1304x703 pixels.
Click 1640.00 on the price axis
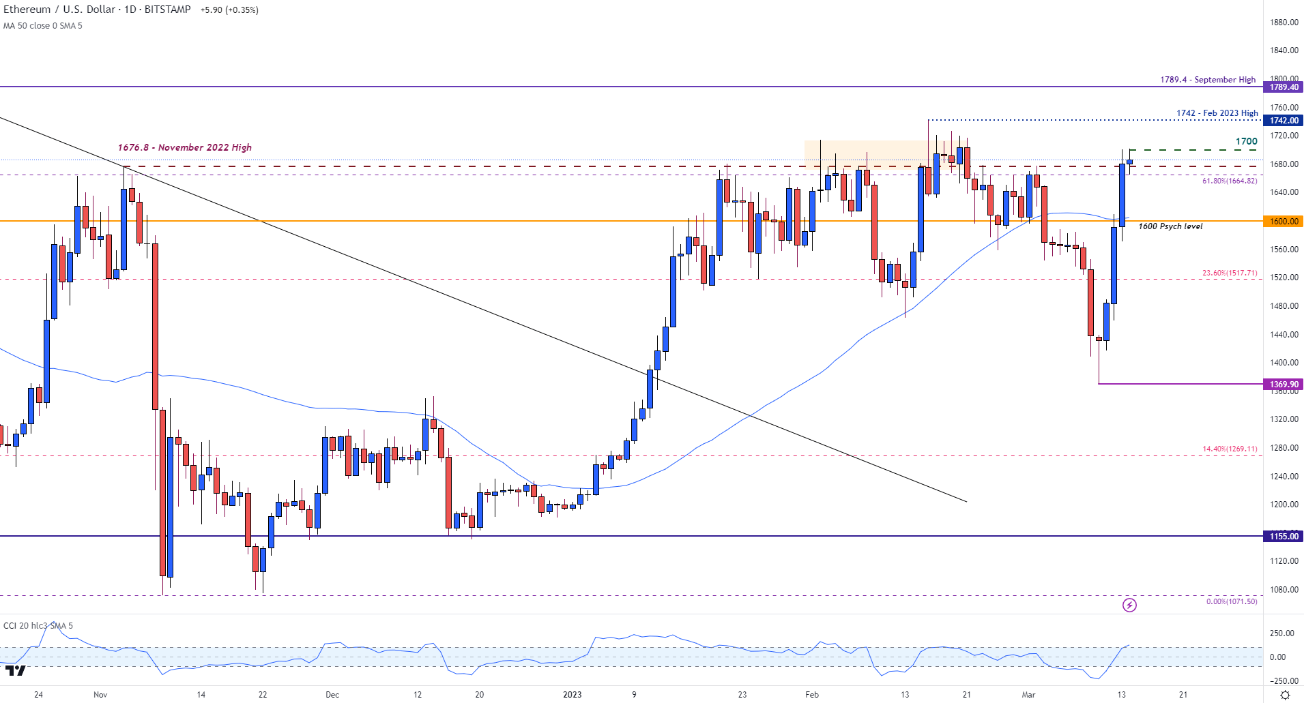click(x=1284, y=192)
